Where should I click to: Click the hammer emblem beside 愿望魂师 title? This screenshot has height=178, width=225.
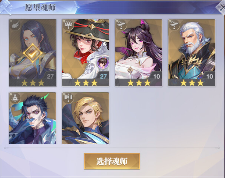tap(6, 7)
